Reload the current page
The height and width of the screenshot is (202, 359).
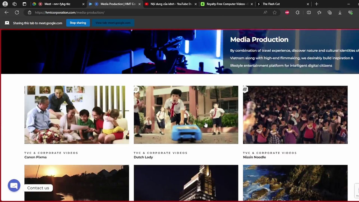(x=17, y=12)
